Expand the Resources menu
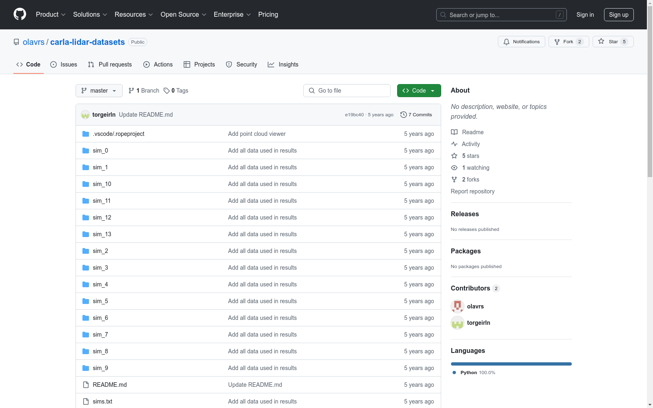653x408 pixels. tap(134, 15)
